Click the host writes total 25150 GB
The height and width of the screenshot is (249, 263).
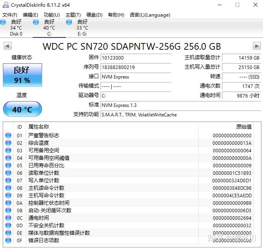(x=242, y=67)
